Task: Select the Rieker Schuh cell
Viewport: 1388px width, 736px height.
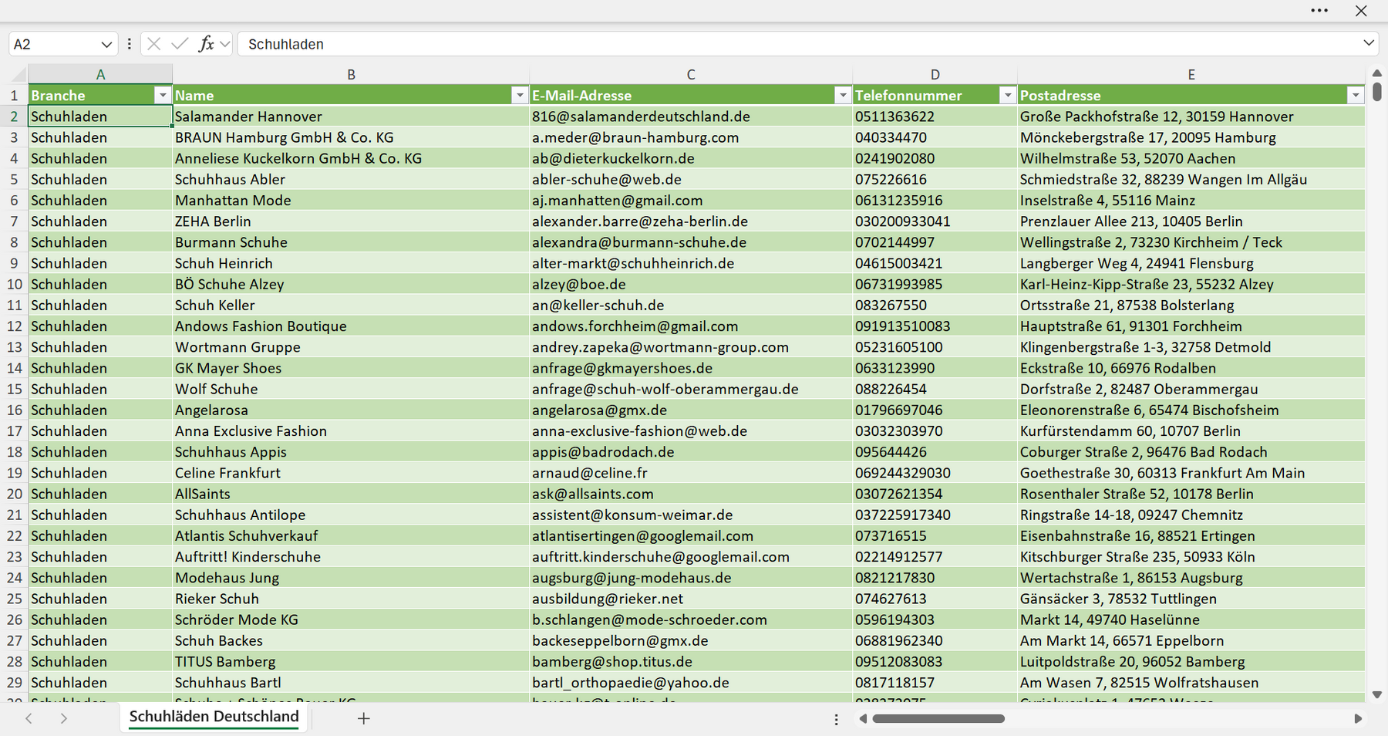Action: (351, 599)
